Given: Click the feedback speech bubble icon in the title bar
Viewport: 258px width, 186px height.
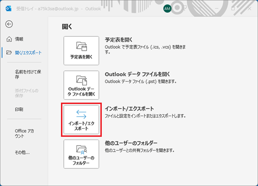Looking at the screenshot, I should 185,8.
